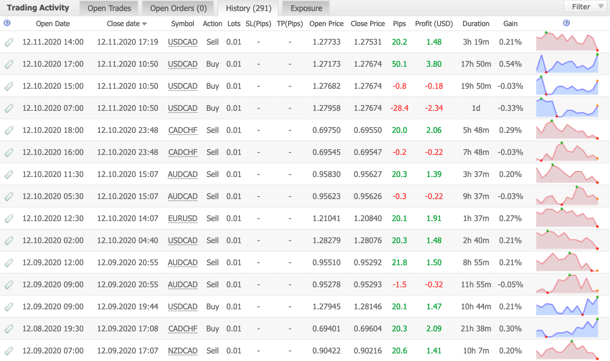Switch to the Exposure tab

click(x=306, y=8)
